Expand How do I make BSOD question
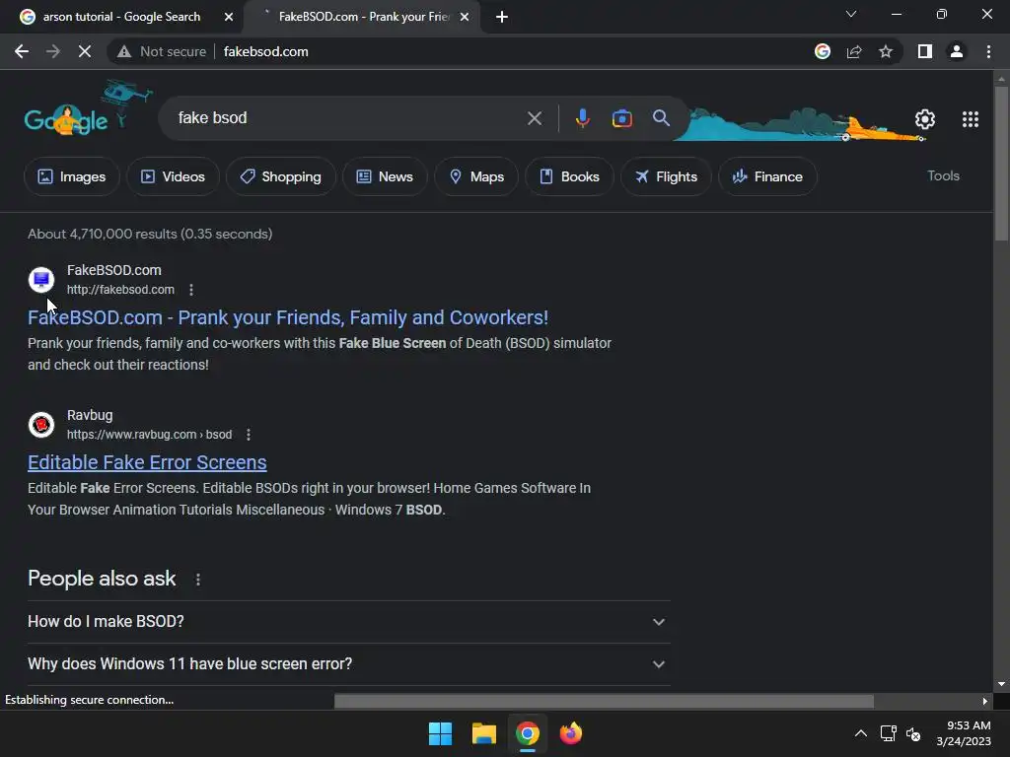Image resolution: width=1010 pixels, height=757 pixels. 348,622
